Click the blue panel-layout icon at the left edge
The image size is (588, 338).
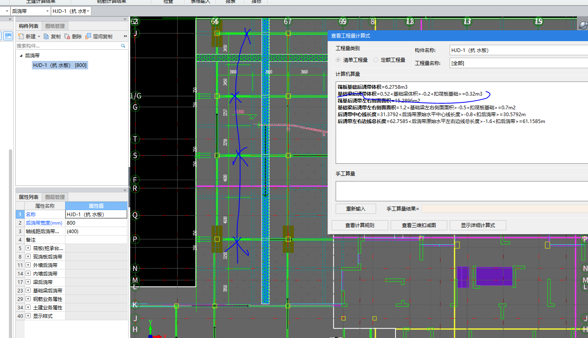pos(8,36)
